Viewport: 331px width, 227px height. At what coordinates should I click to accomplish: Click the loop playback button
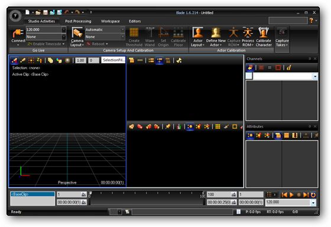click(313, 194)
